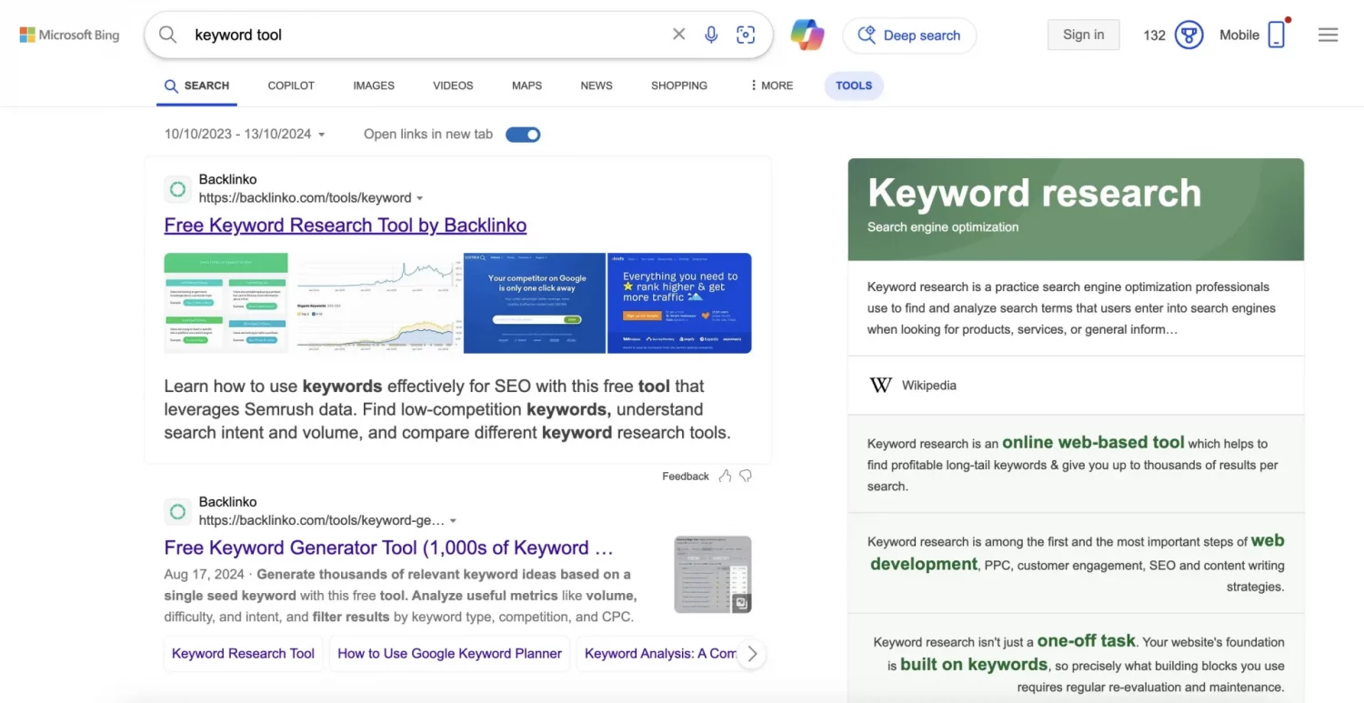This screenshot has width=1364, height=703.
Task: Click into the keyword tool search field
Action: [x=427, y=35]
